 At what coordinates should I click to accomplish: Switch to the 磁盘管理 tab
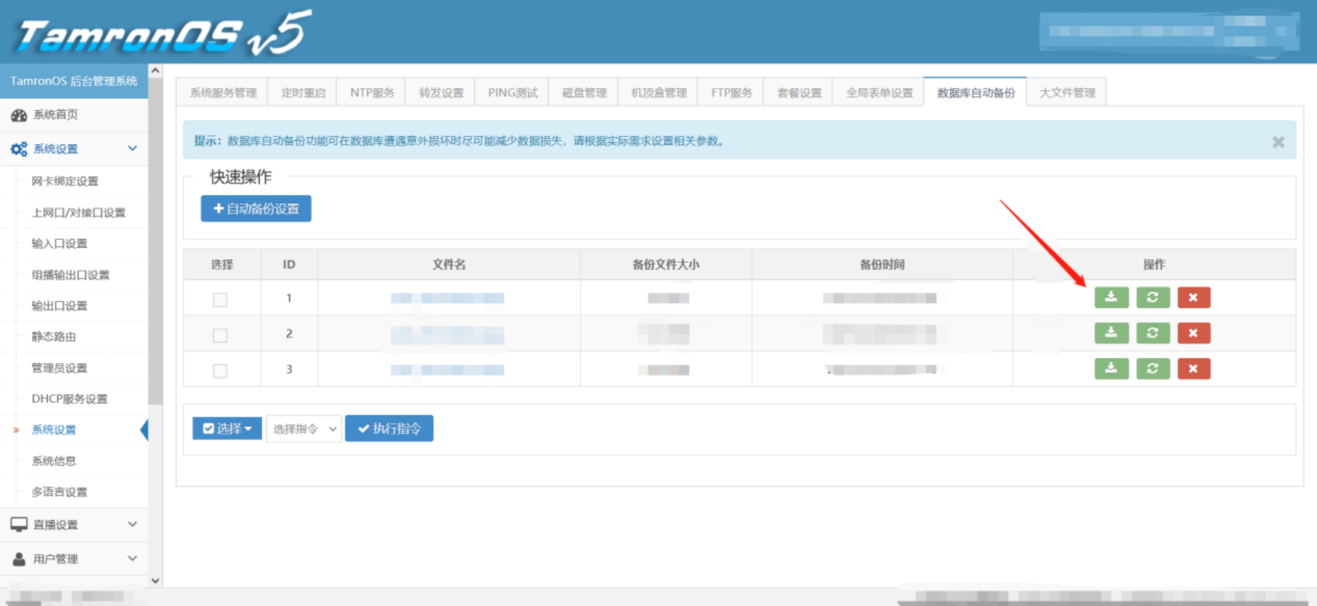coord(584,93)
